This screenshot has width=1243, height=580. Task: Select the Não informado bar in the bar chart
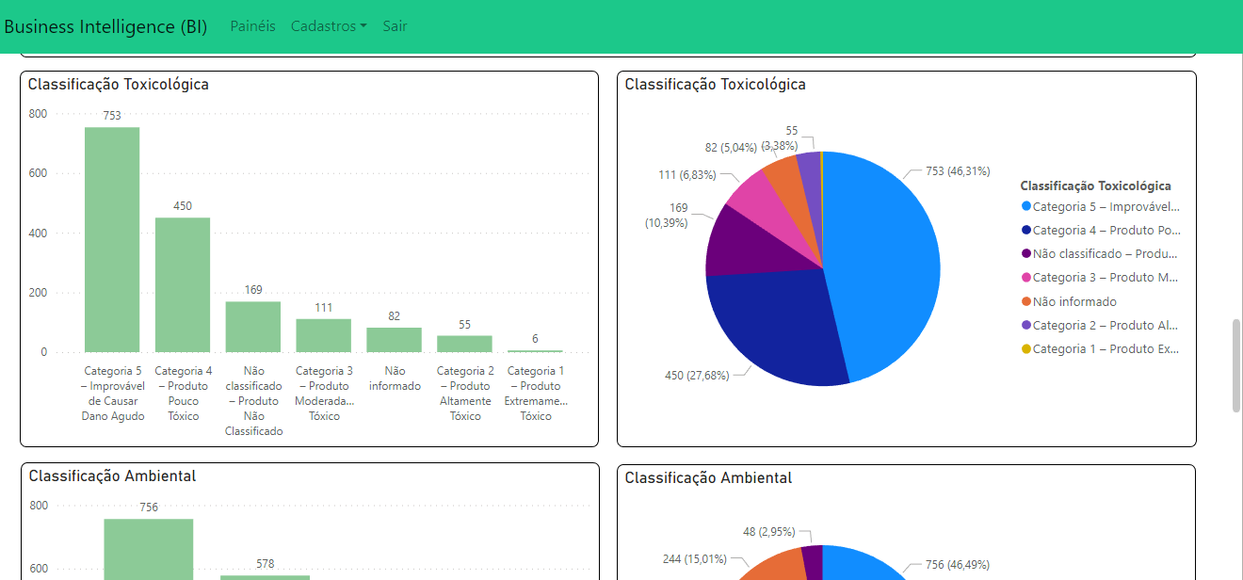pyautogui.click(x=395, y=340)
